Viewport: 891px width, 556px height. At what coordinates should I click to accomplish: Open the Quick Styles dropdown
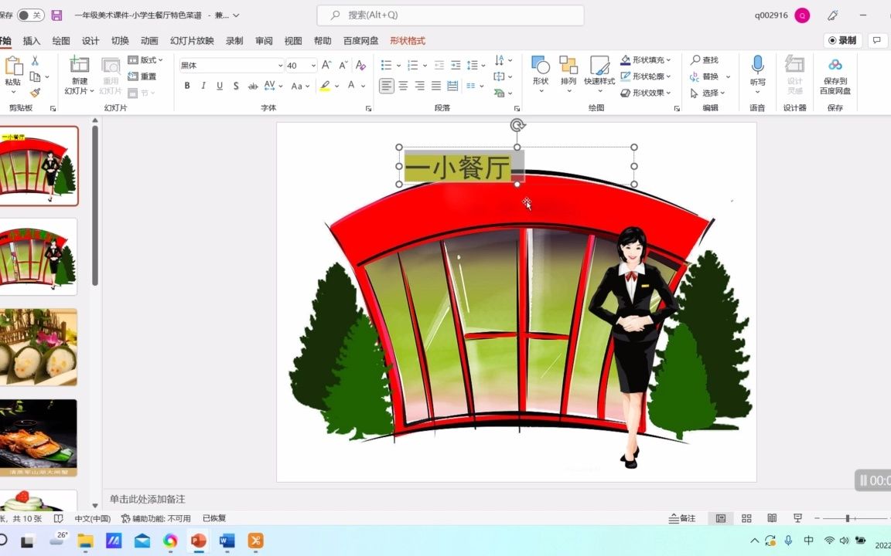tap(602, 73)
